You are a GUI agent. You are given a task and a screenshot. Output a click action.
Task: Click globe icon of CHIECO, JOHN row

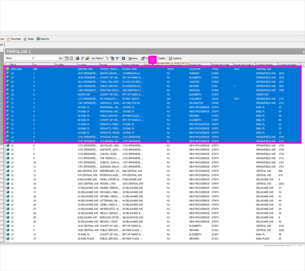[7, 163]
